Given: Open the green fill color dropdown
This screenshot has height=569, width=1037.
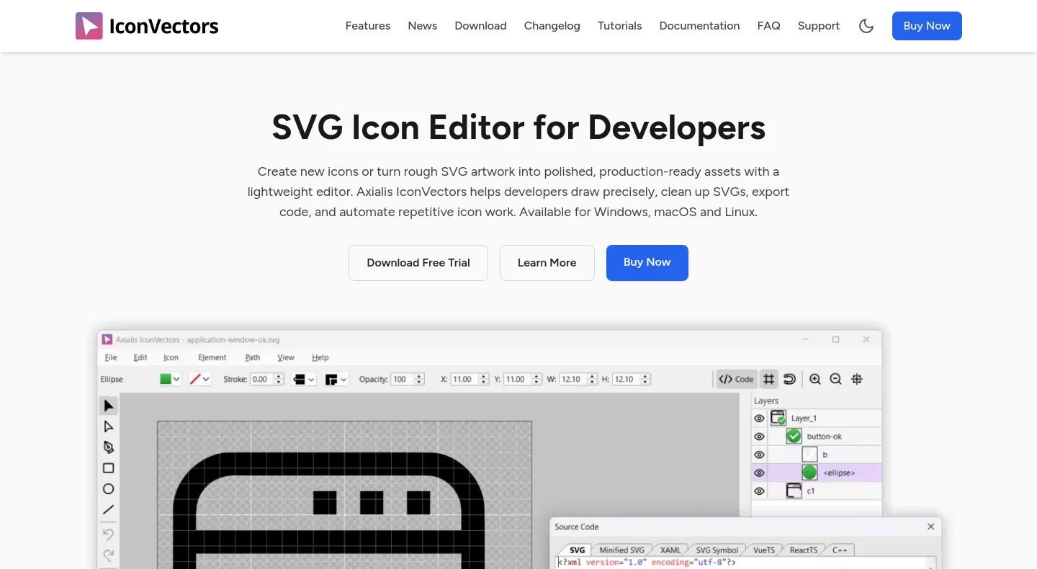Looking at the screenshot, I should 170,380.
